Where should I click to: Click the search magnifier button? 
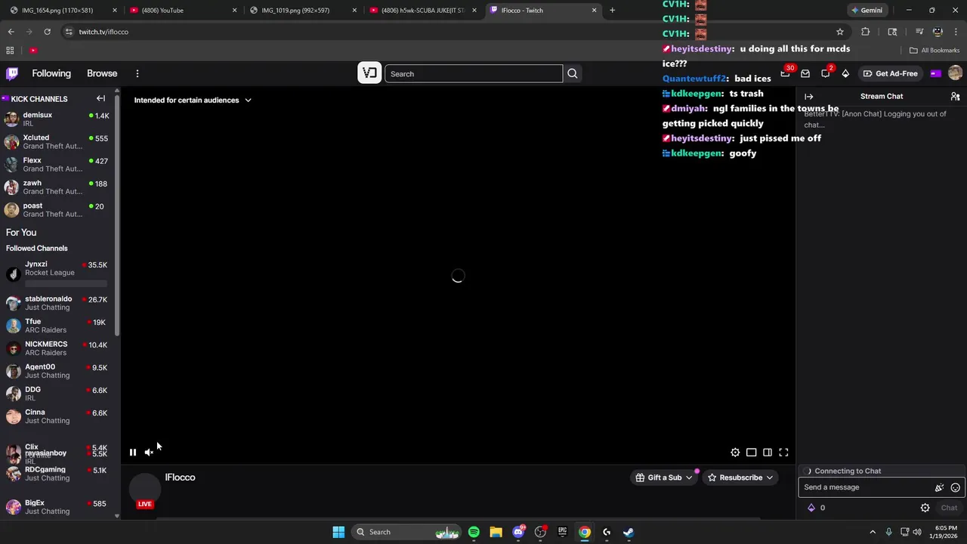(x=573, y=73)
